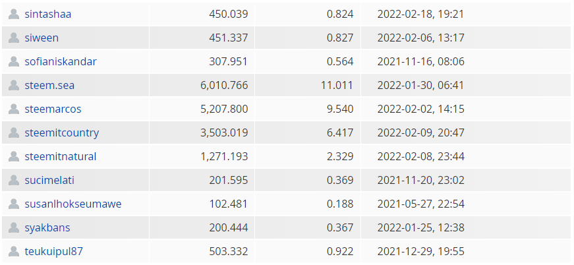Screen dimensions: 574x265
Task: Open the sucimelati profile link
Action: (x=49, y=180)
